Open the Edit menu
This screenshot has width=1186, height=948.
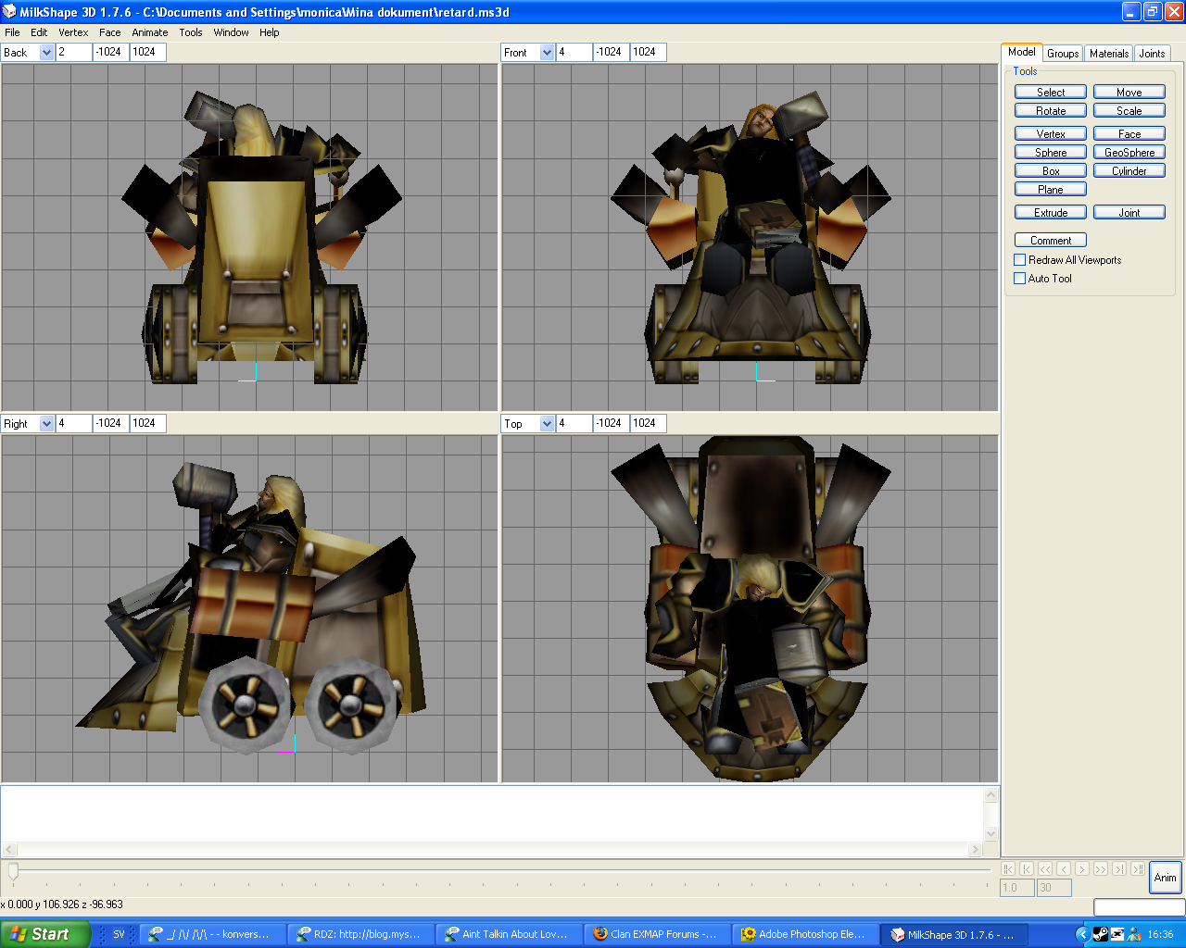click(39, 32)
